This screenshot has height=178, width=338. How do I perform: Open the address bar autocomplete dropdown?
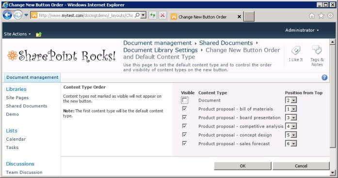point(144,15)
